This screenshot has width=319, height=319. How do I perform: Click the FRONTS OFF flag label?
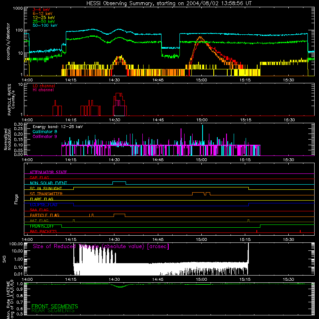[x=42, y=226]
